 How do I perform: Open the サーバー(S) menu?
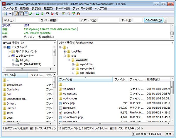pyautogui.click(x=63, y=9)
